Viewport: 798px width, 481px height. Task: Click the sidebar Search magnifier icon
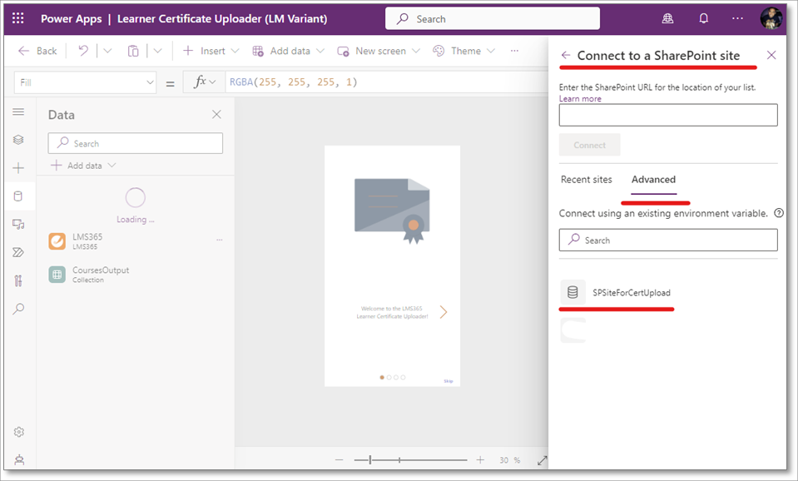(x=18, y=309)
